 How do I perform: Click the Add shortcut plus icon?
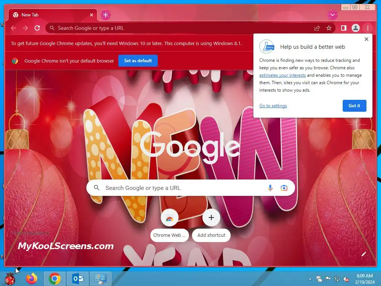pyautogui.click(x=211, y=217)
